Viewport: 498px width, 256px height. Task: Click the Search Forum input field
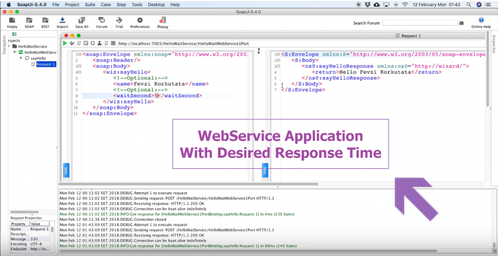coord(420,23)
